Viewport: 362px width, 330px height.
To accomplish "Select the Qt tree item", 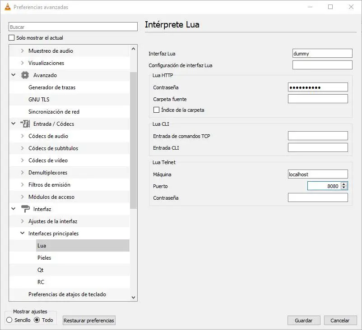I will coord(40,270).
